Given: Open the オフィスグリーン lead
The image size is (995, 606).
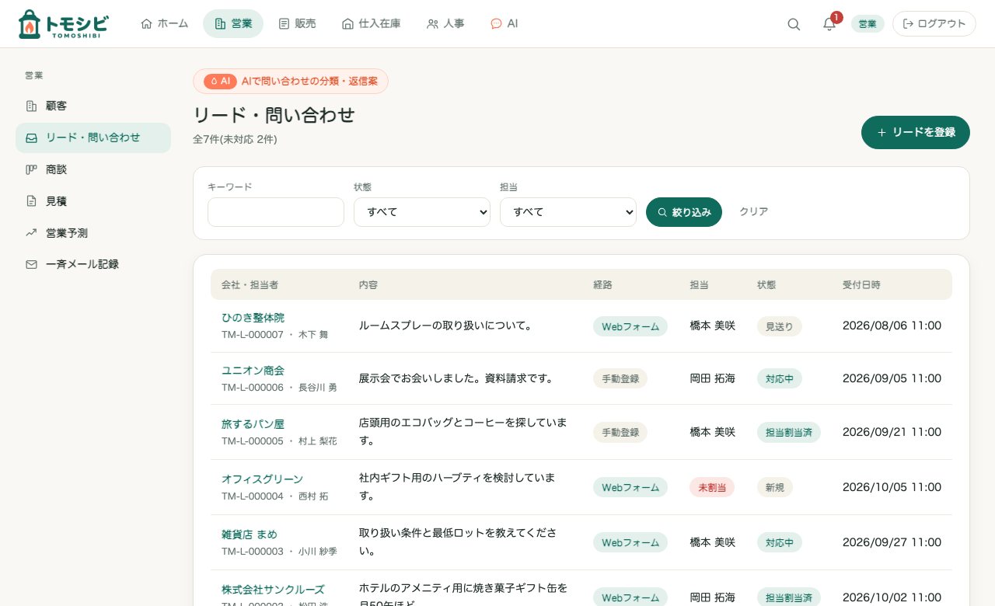Looking at the screenshot, I should (x=262, y=479).
